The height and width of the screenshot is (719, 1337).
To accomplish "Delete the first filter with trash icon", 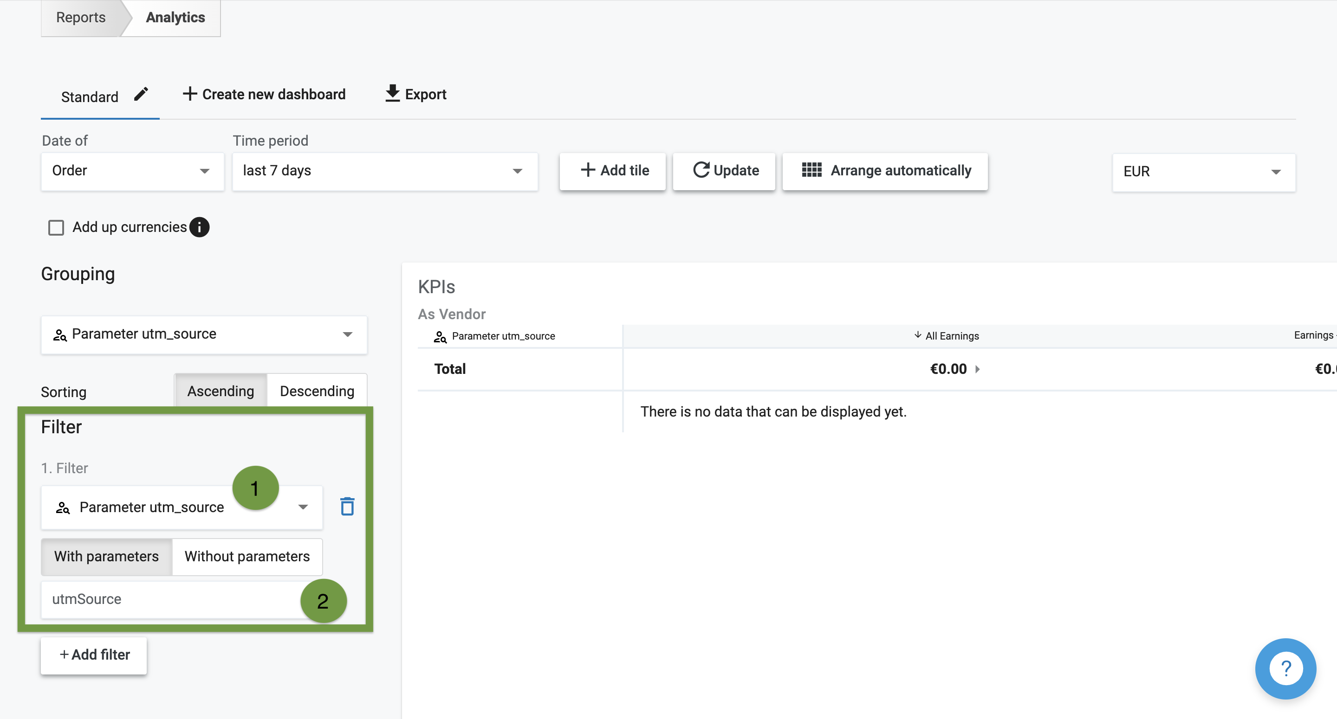I will point(347,507).
